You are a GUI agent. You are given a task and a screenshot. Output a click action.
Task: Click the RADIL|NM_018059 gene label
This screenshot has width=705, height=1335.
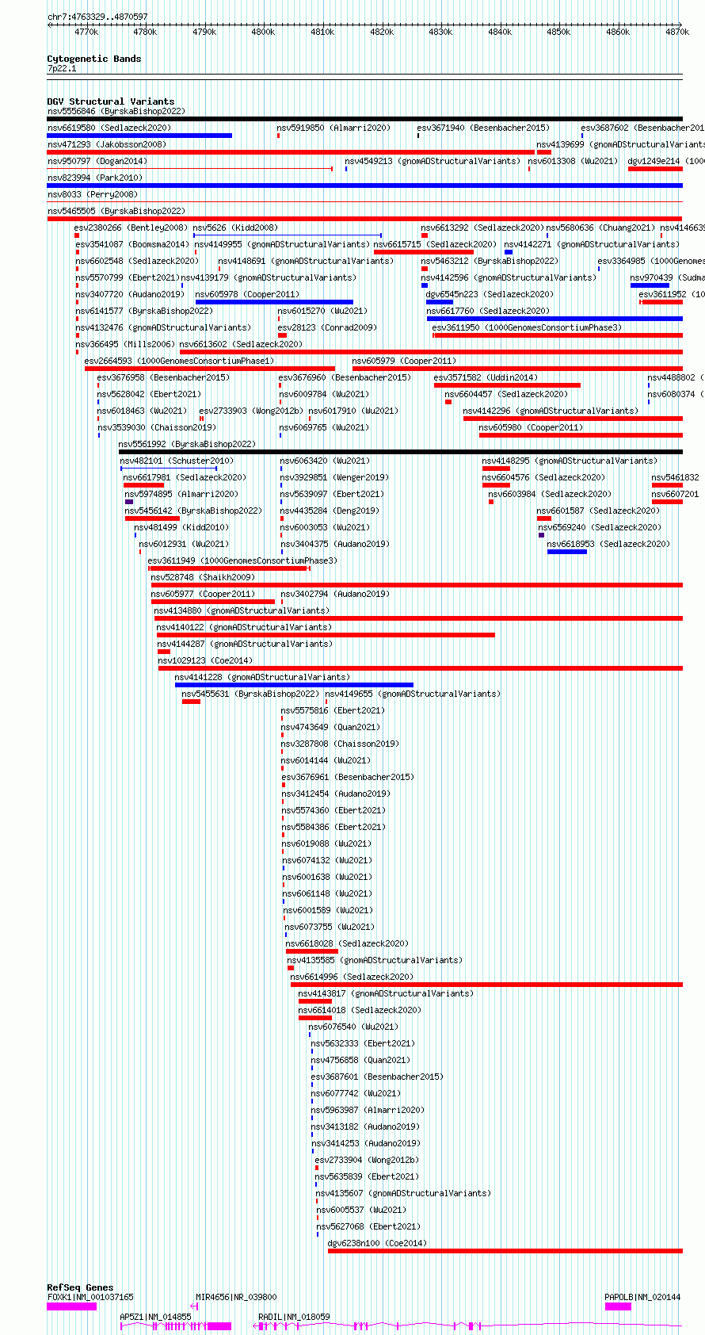point(294,1317)
